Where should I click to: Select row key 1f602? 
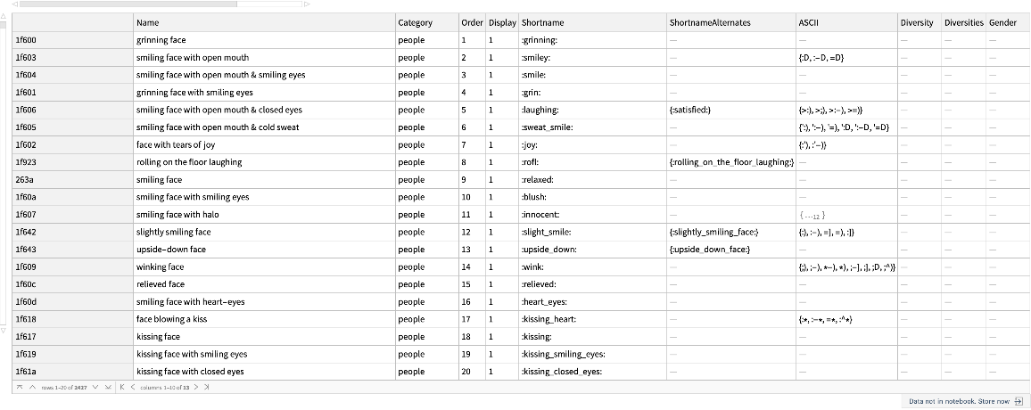click(x=26, y=144)
